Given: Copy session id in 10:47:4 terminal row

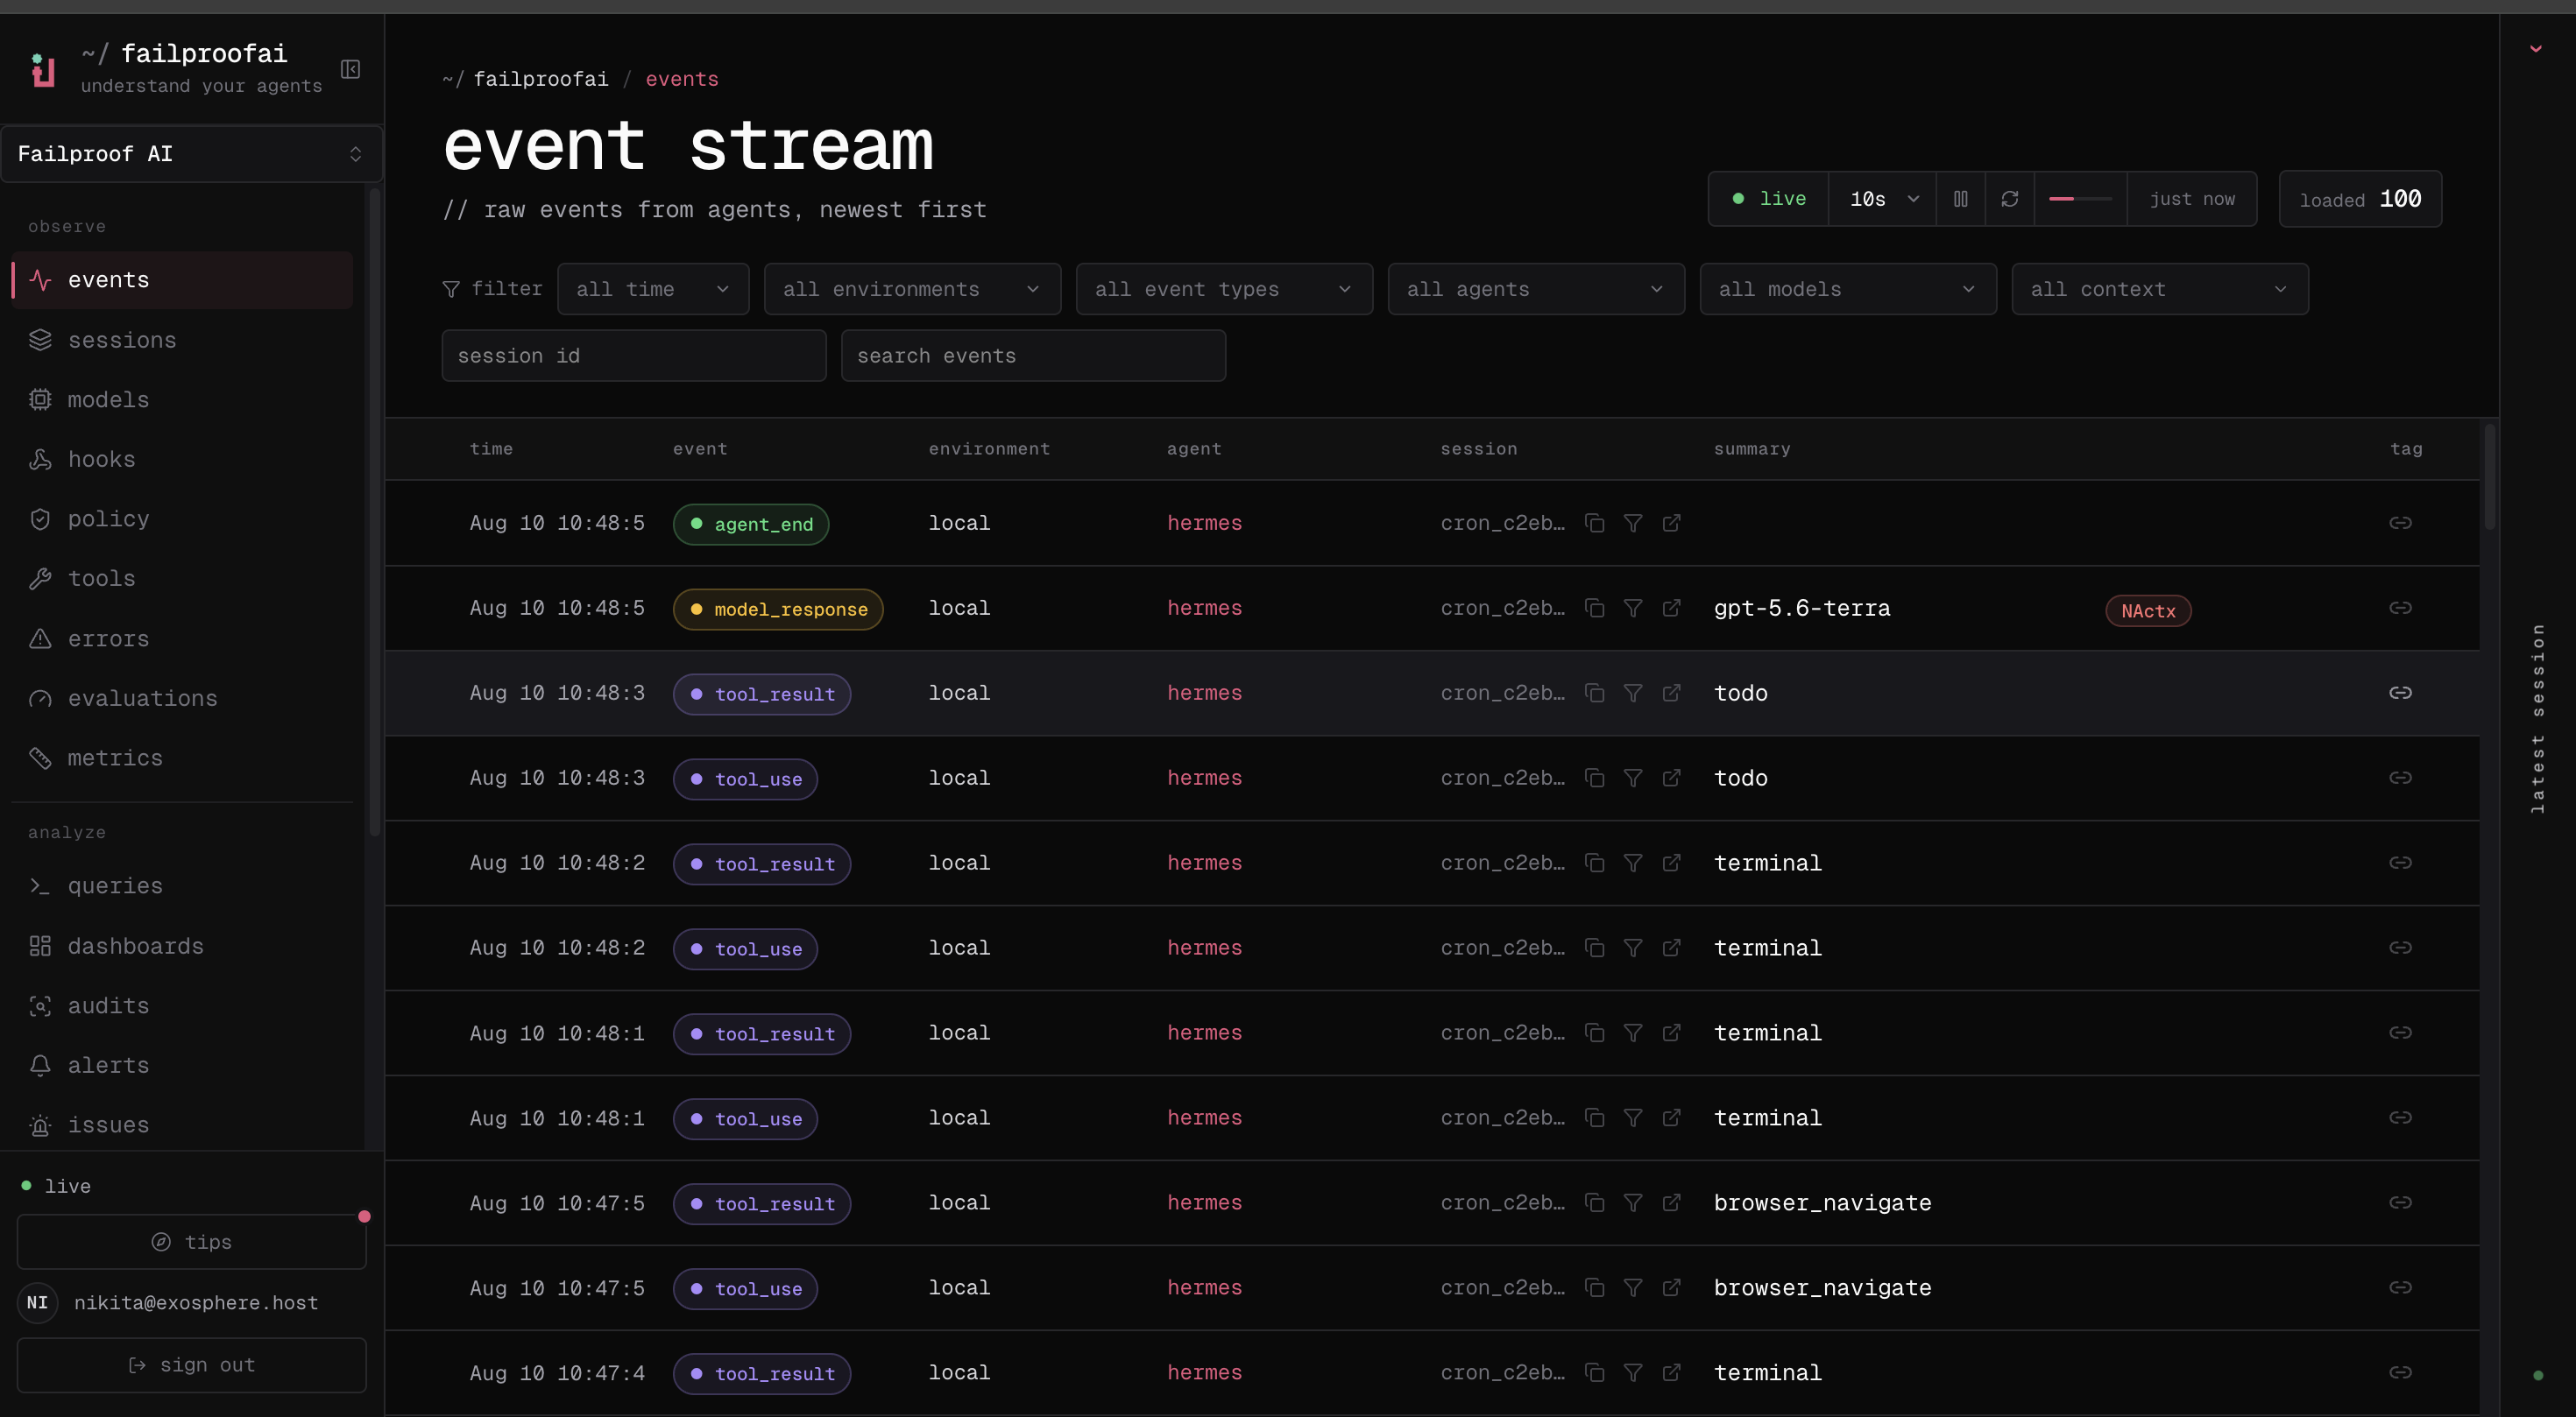Looking at the screenshot, I should click(1595, 1372).
